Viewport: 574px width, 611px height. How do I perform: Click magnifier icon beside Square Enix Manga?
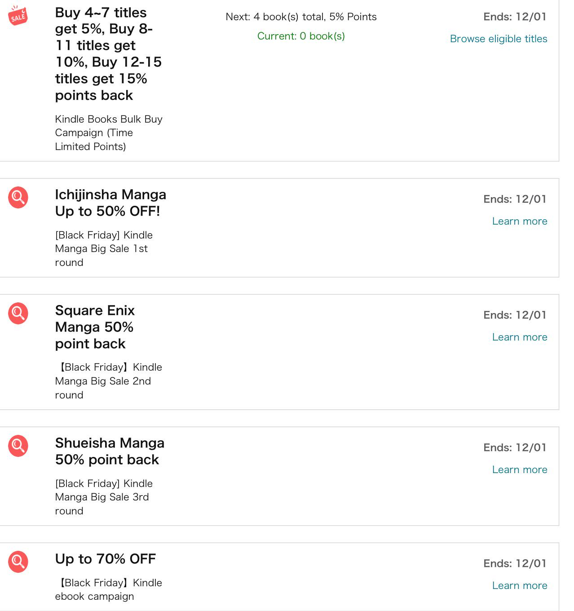click(18, 313)
